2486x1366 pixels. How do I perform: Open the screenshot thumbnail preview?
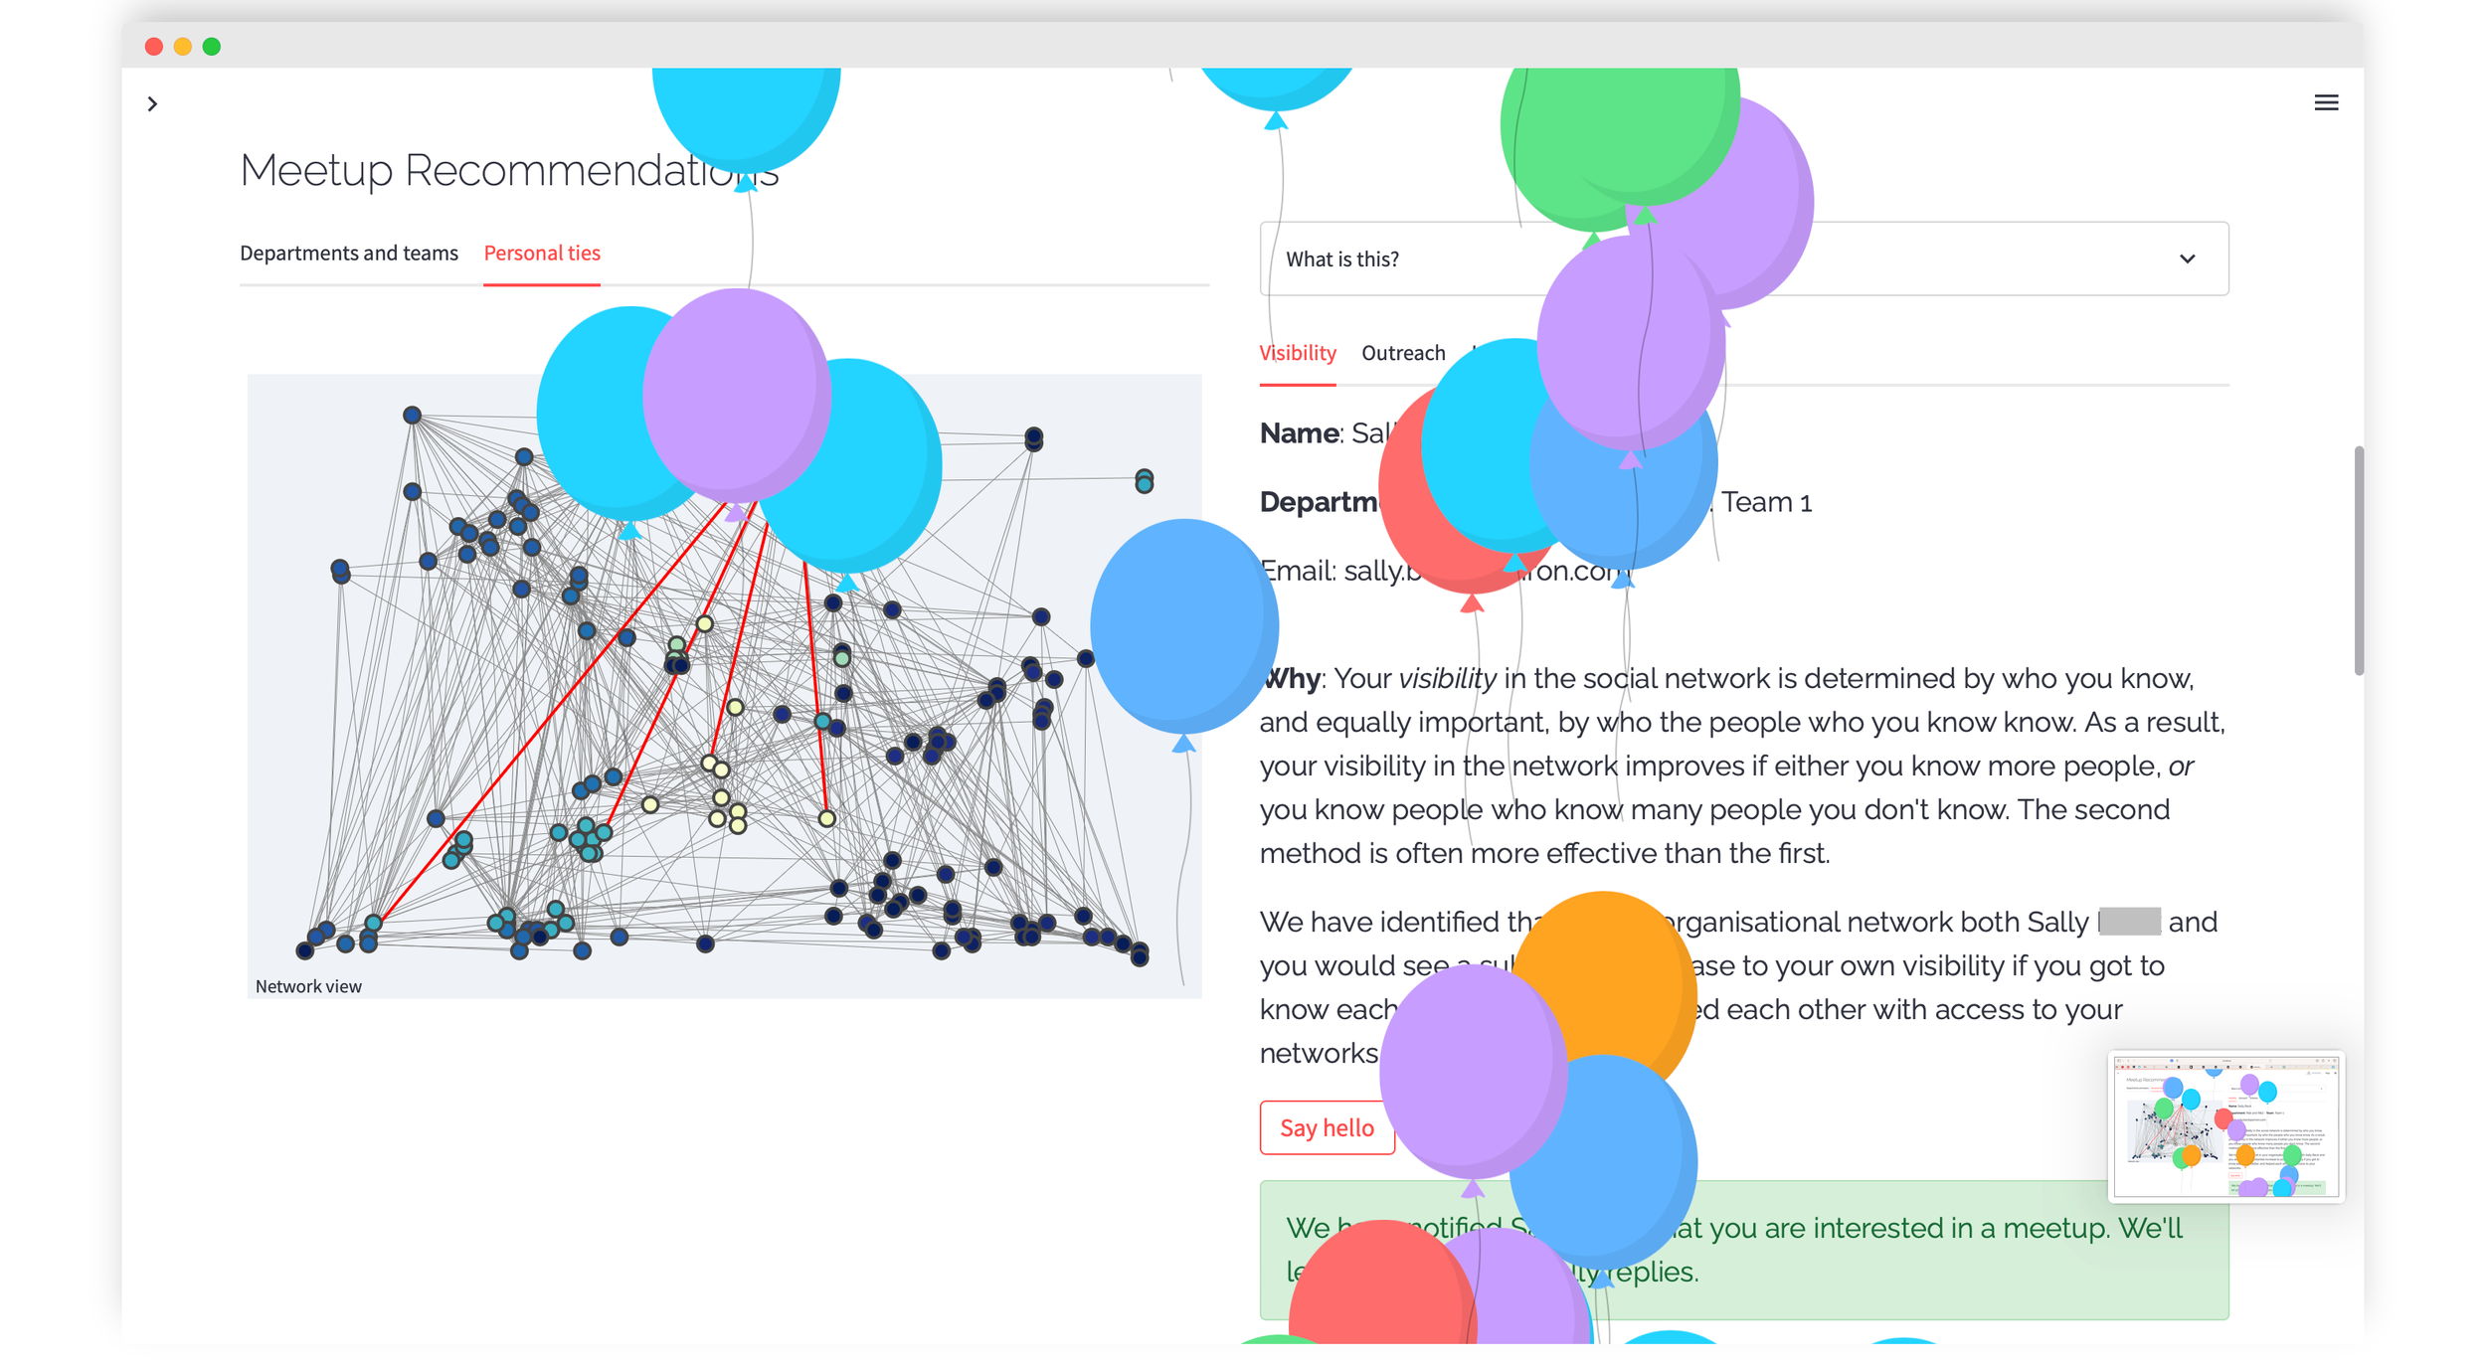2224,1126
